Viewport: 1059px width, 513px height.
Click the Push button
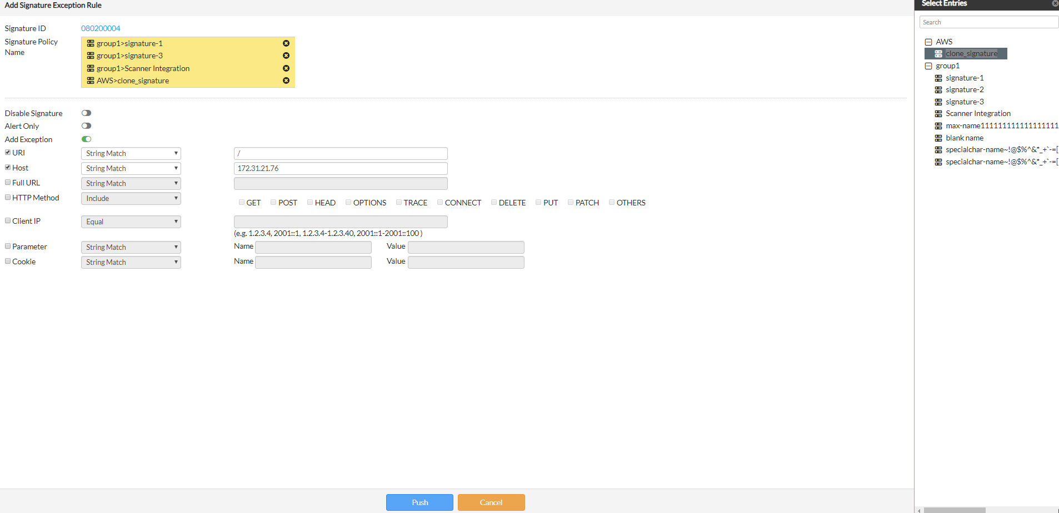(419, 502)
